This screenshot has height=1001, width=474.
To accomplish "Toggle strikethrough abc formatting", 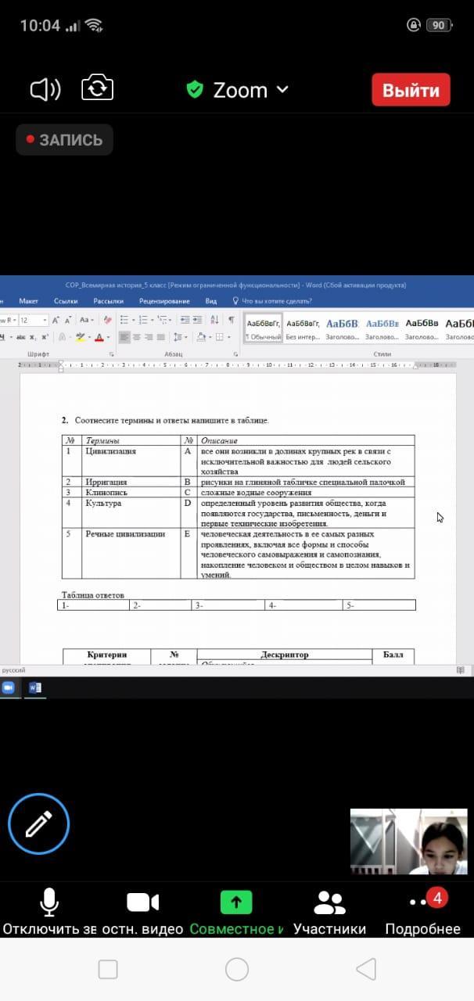I will tap(21, 337).
